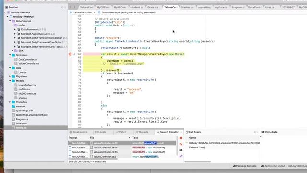Click the Application Output icon in status bar
The image size is (307, 173).
tap(262, 166)
